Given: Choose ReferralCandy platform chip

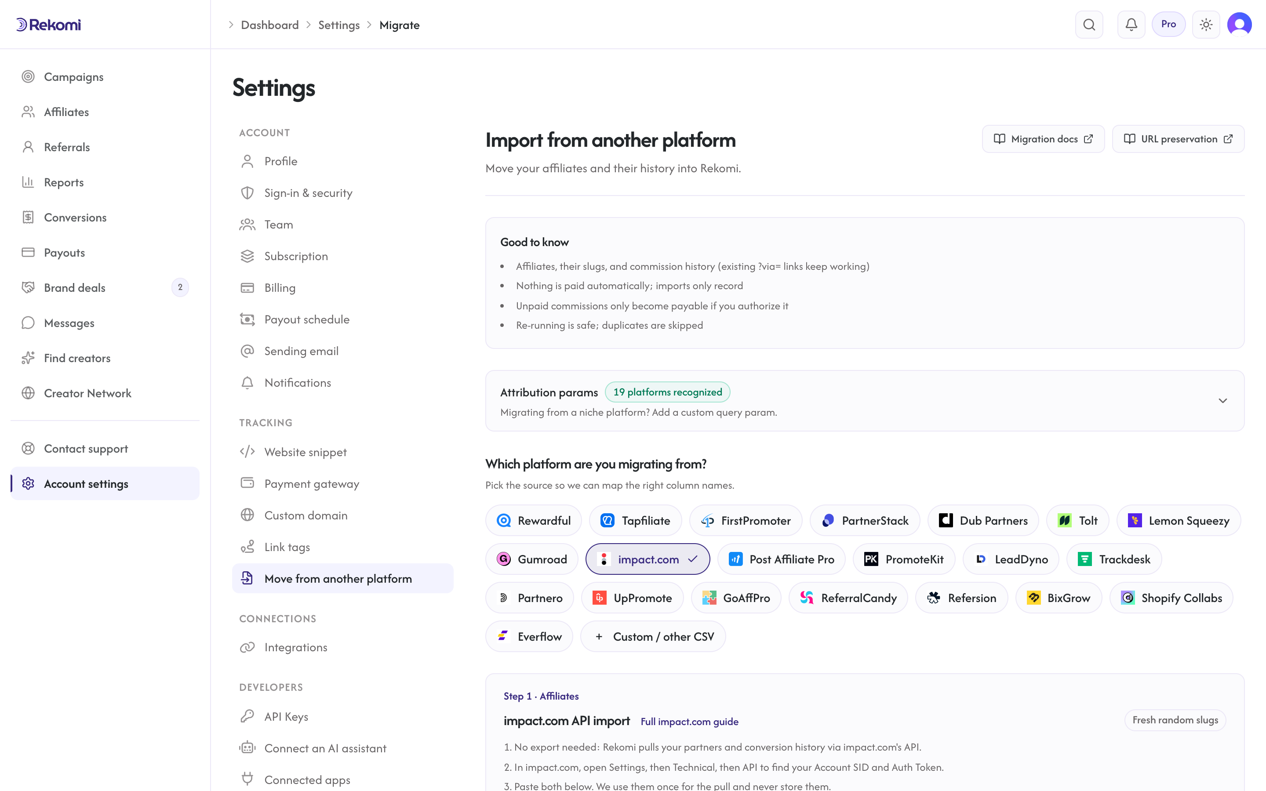Looking at the screenshot, I should (x=848, y=598).
